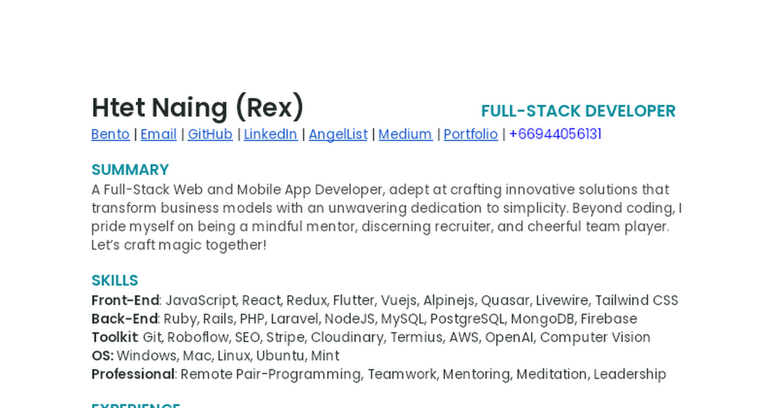View the Portfolio link
This screenshot has height=408, width=777.
471,134
